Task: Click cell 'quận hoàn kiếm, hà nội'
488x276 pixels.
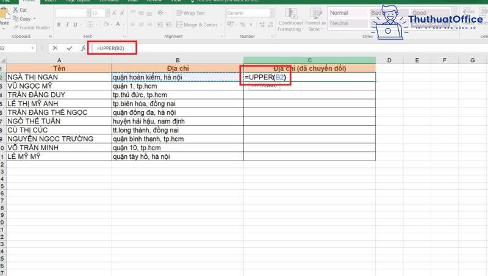Action: pos(178,77)
